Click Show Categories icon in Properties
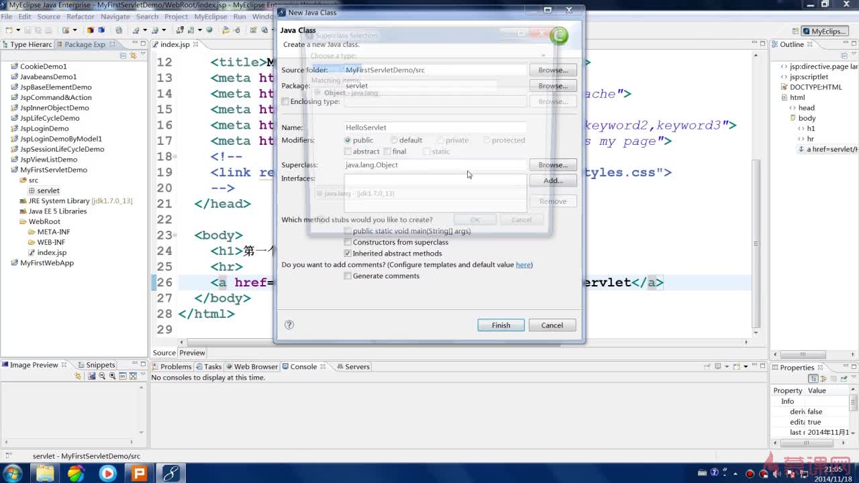This screenshot has height=483, width=859. coord(813,379)
